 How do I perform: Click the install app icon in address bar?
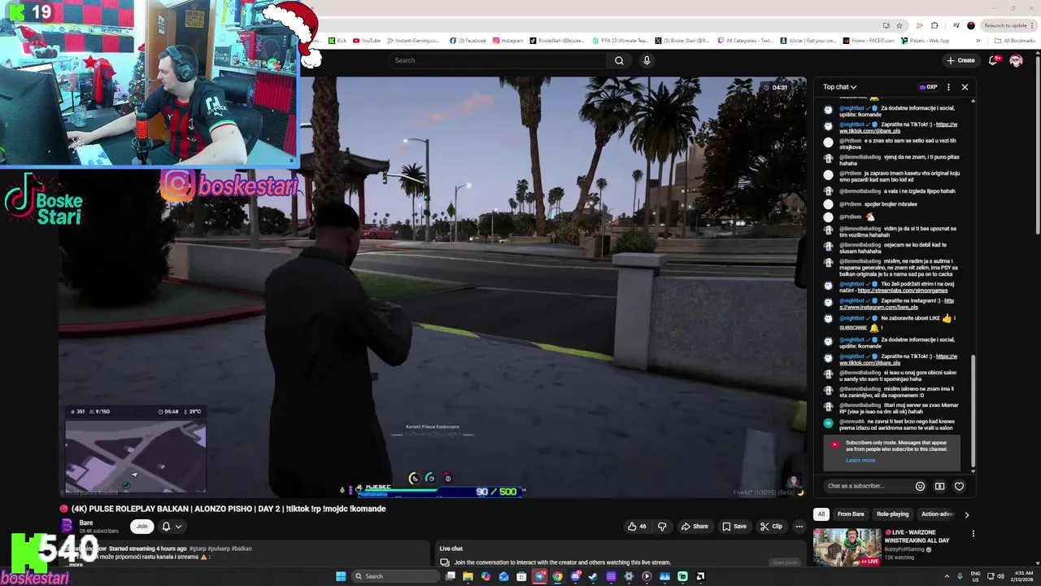[x=886, y=25]
